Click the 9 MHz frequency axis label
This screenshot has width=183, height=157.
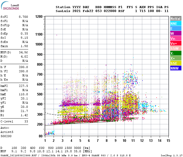click(116, 141)
